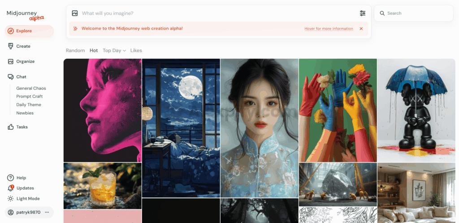459x223 pixels.
Task: Open the Create page from sidebar
Action: 23,46
